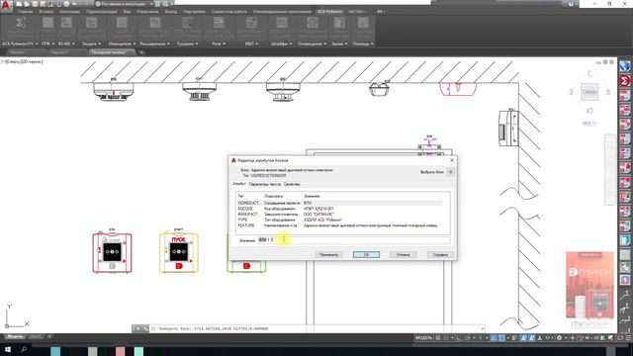Click the Применить button

point(328,255)
